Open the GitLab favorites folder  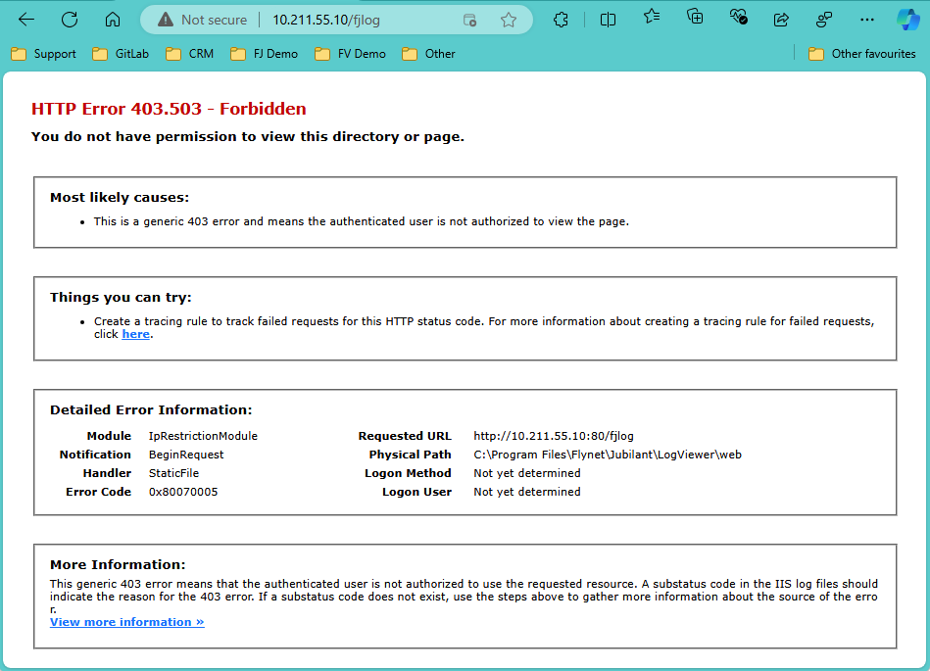pos(120,54)
